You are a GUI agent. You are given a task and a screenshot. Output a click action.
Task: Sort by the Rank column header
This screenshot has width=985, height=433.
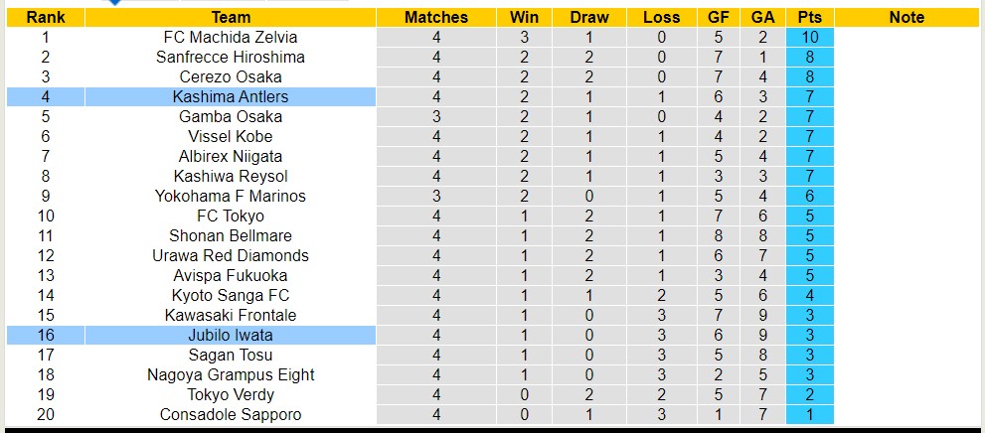click(46, 17)
